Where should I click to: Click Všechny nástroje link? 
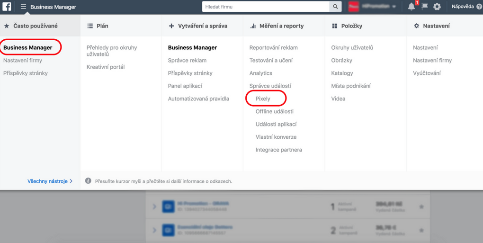50,181
